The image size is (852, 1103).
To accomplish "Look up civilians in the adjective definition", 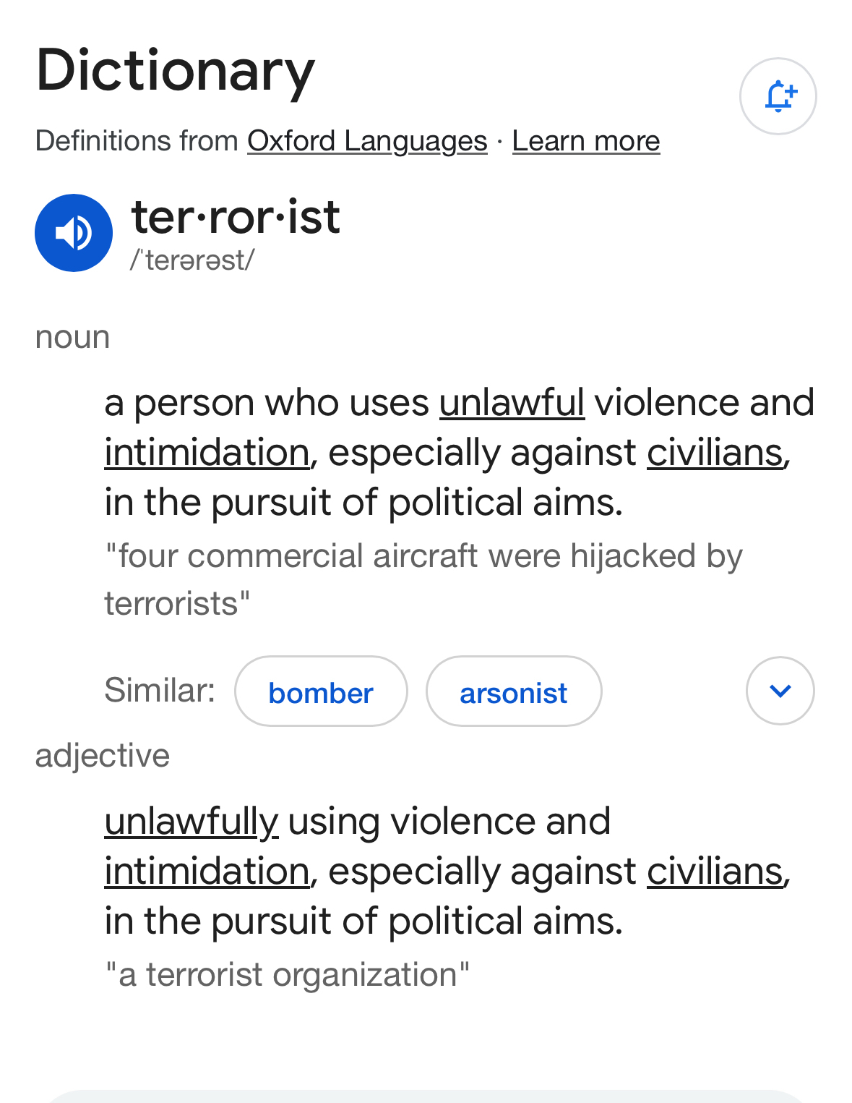I will point(715,871).
